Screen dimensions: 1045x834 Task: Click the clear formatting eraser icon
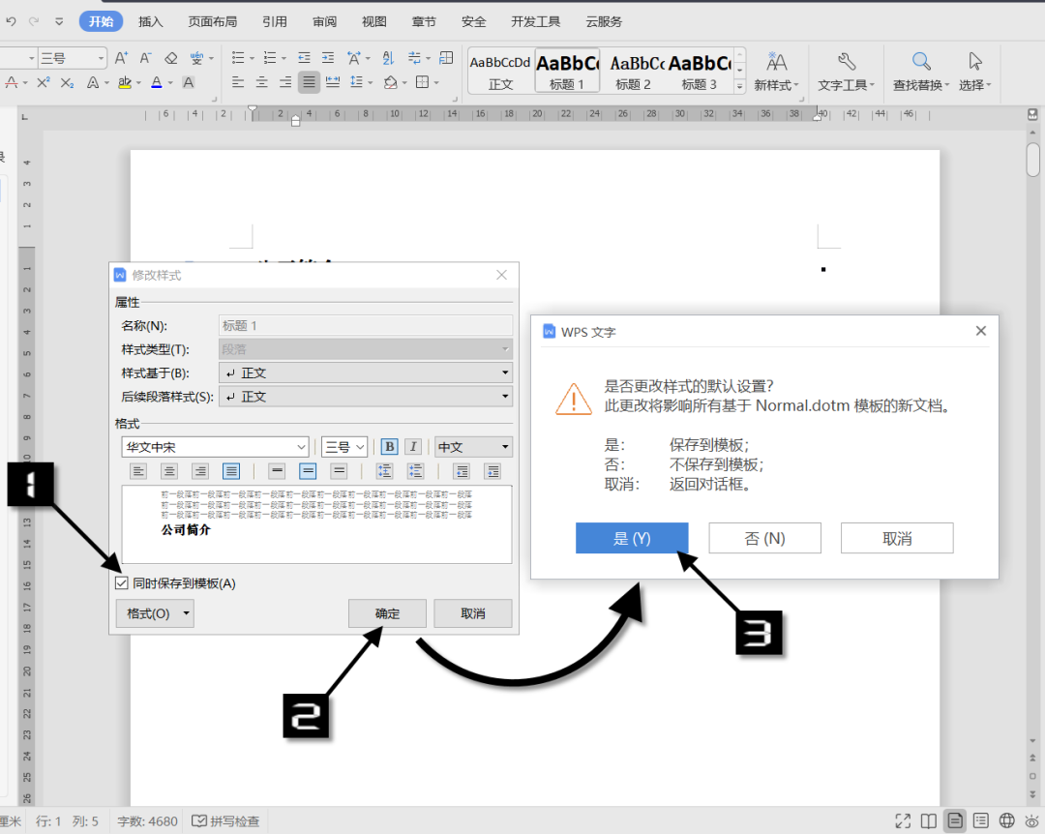(170, 58)
